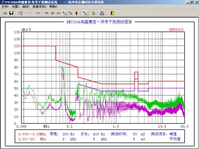The height and width of the screenshot is (149, 199).
Task: Click the printer icon
Action: coord(102,13)
